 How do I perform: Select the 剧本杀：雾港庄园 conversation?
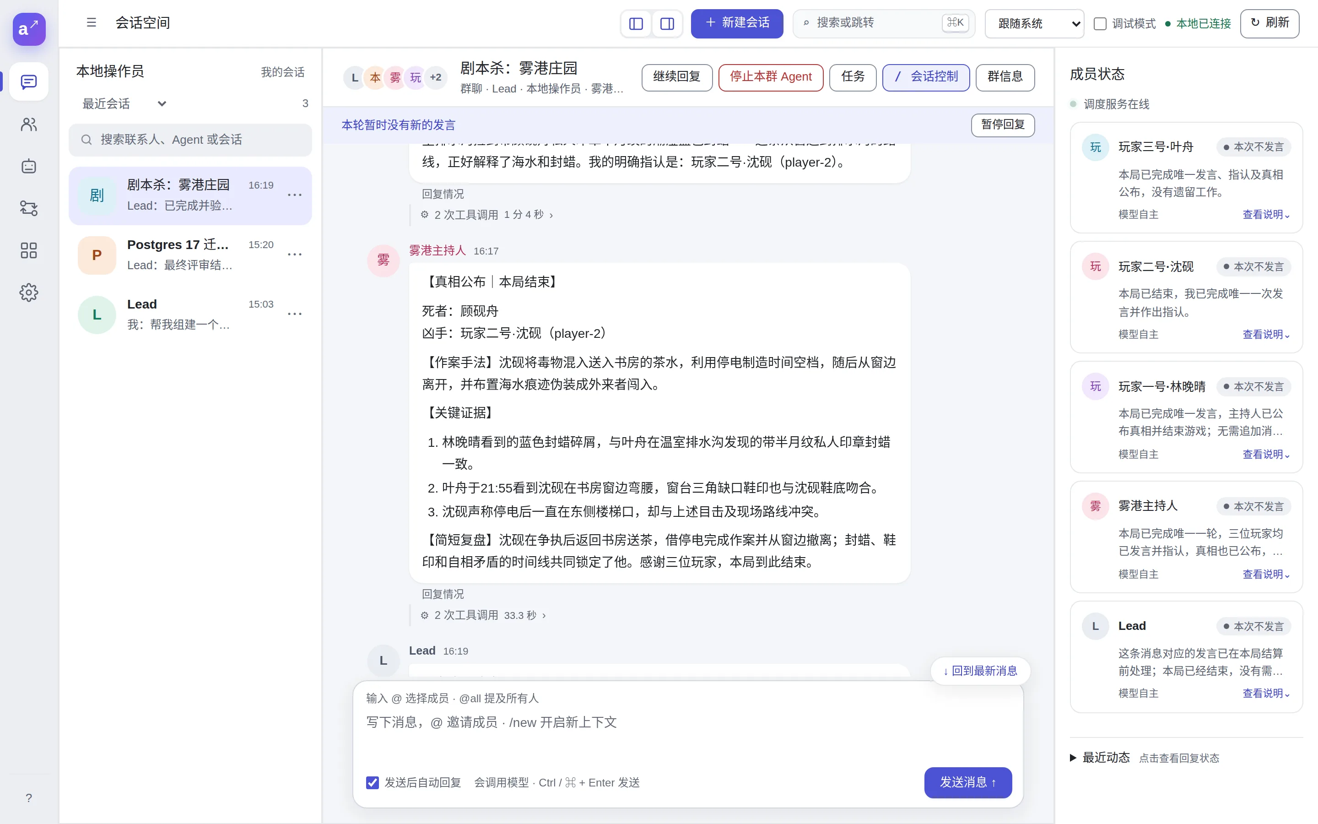pos(190,195)
